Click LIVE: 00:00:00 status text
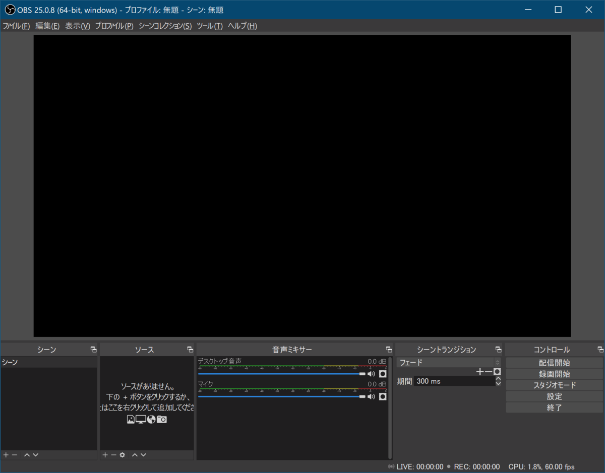Viewport: 605px width, 473px height. 420,467
